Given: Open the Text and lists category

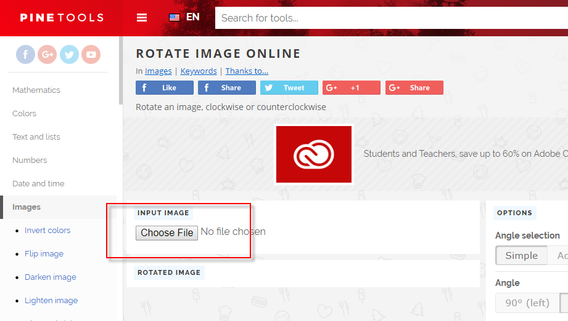Looking at the screenshot, I should pos(36,137).
